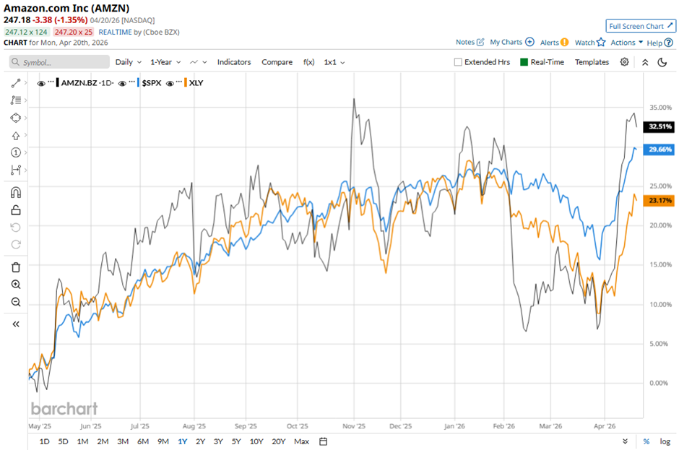
Task: Open the Indicators menu
Action: [234, 62]
